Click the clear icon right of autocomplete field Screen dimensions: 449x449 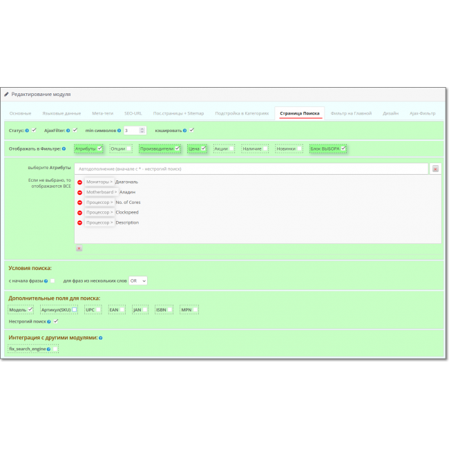pos(435,169)
